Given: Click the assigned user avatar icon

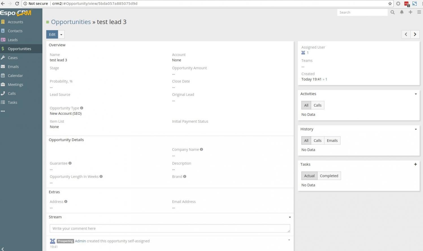Looking at the screenshot, I should click(x=303, y=53).
